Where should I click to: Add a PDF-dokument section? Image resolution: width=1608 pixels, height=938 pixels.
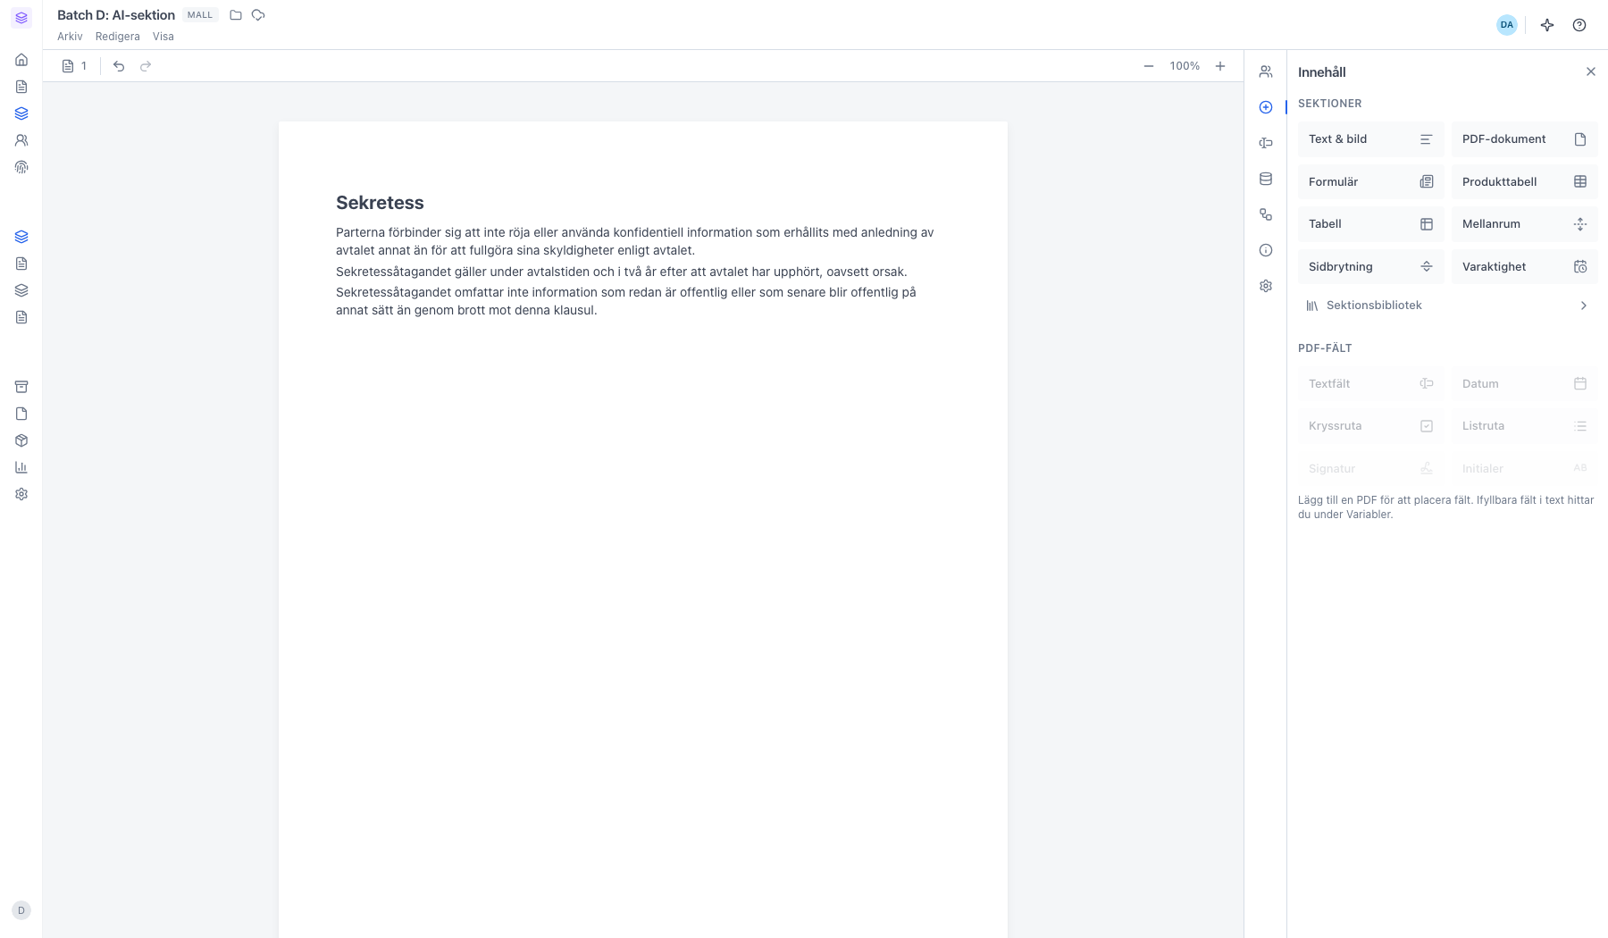pyautogui.click(x=1525, y=139)
